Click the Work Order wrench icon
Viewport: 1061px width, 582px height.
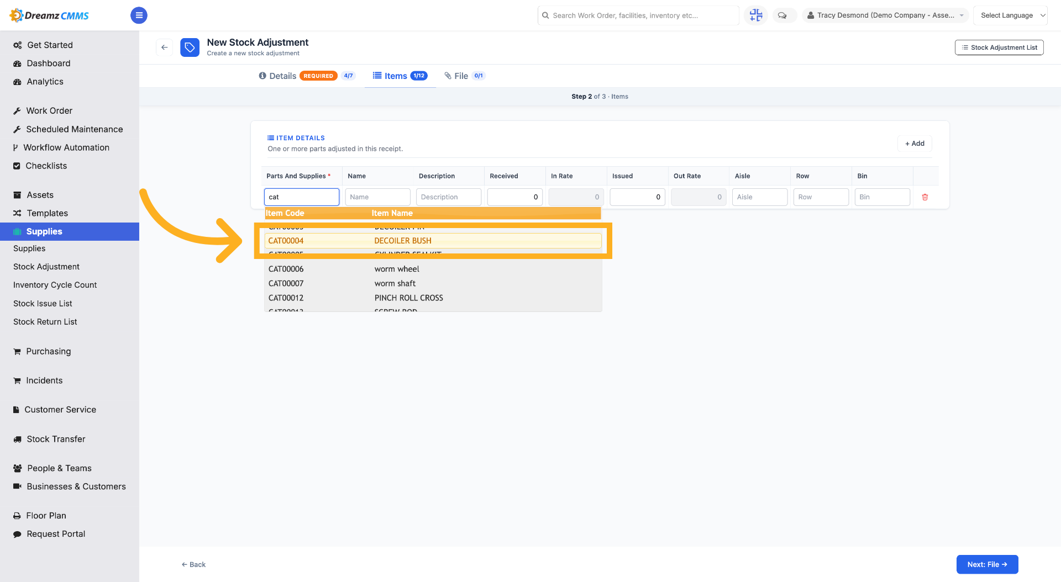point(17,111)
